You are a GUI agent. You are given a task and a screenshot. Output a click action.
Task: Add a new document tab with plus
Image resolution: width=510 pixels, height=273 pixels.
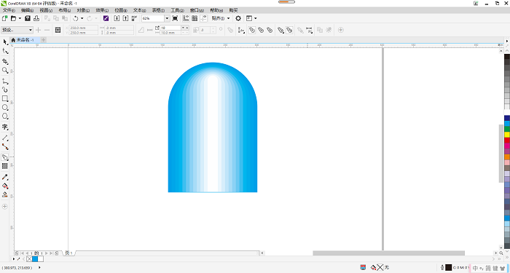coord(43,39)
